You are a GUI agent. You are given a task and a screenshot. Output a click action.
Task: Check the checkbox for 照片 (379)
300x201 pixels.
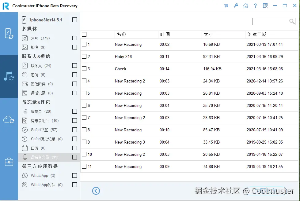(x=74, y=38)
